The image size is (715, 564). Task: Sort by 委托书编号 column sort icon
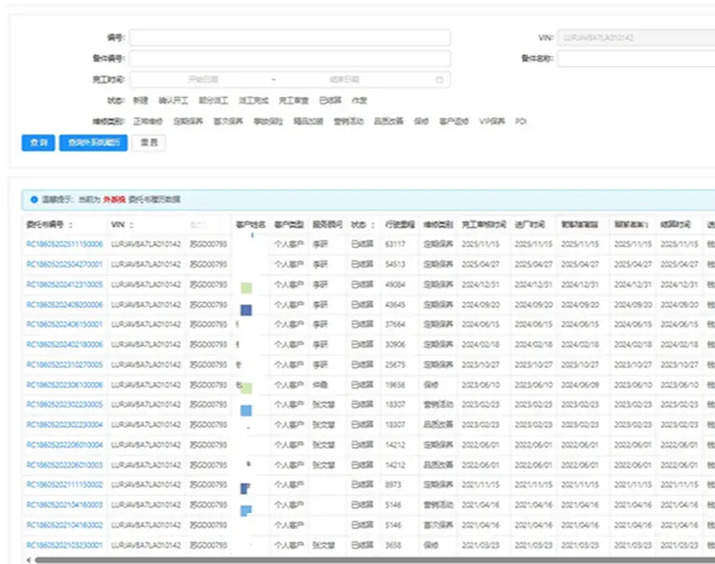(x=71, y=225)
